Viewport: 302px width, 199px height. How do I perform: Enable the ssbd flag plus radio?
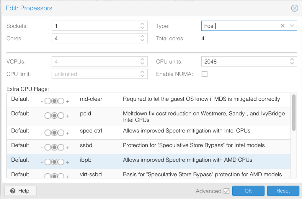[x=61, y=147]
